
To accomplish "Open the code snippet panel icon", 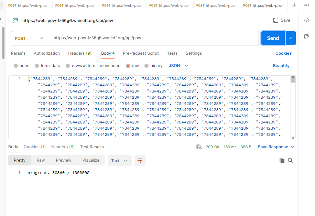I will tap(306, 20).
